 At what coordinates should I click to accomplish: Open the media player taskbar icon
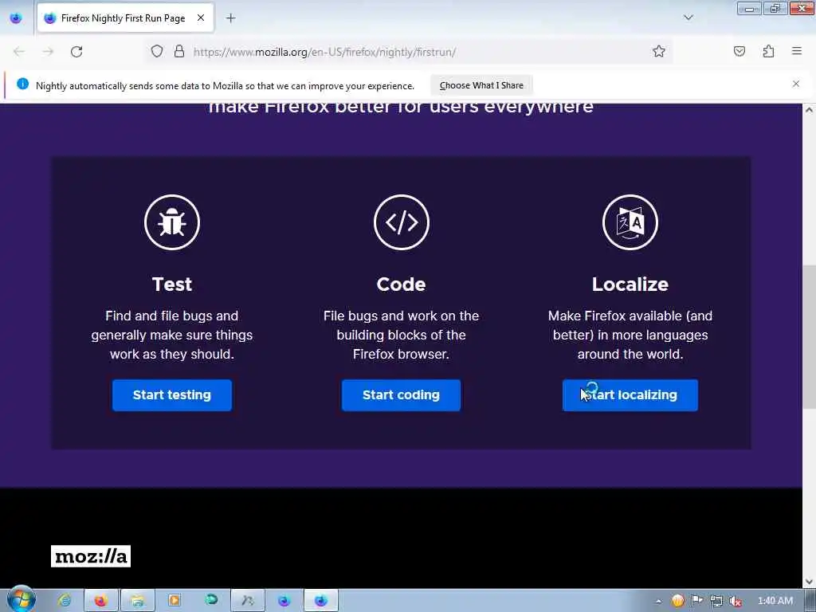[x=175, y=601]
